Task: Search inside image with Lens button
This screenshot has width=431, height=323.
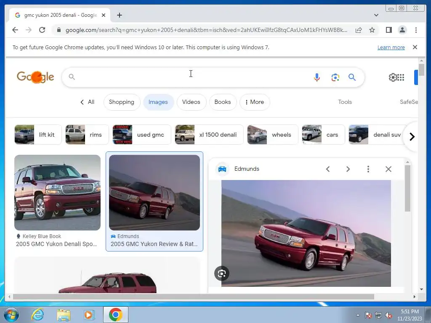Action: click(x=222, y=273)
